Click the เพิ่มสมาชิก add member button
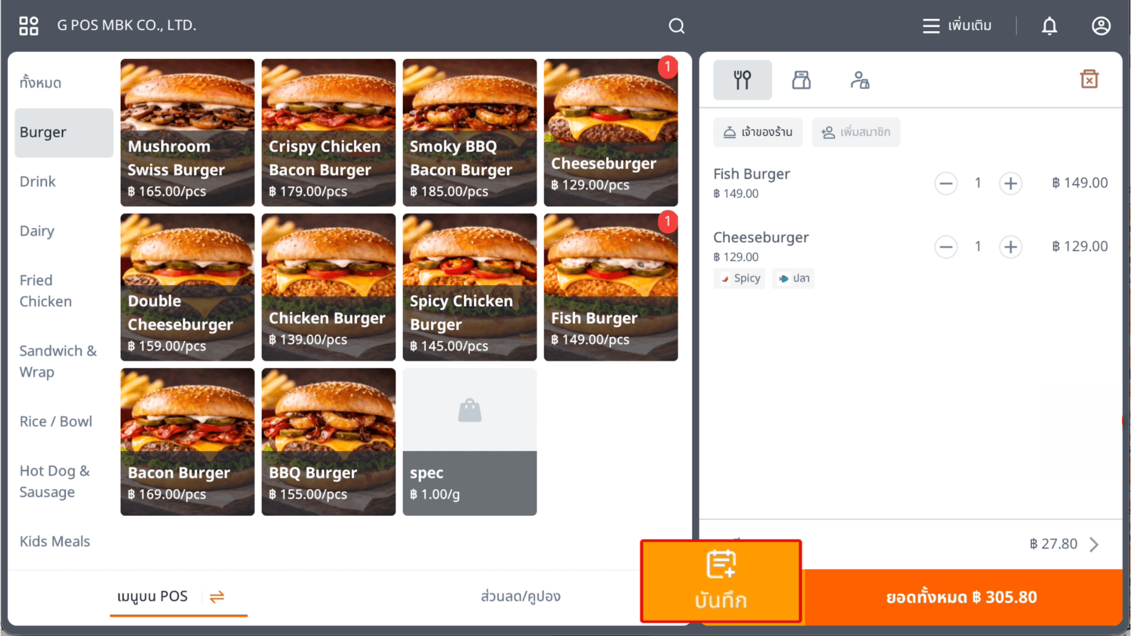 855,132
